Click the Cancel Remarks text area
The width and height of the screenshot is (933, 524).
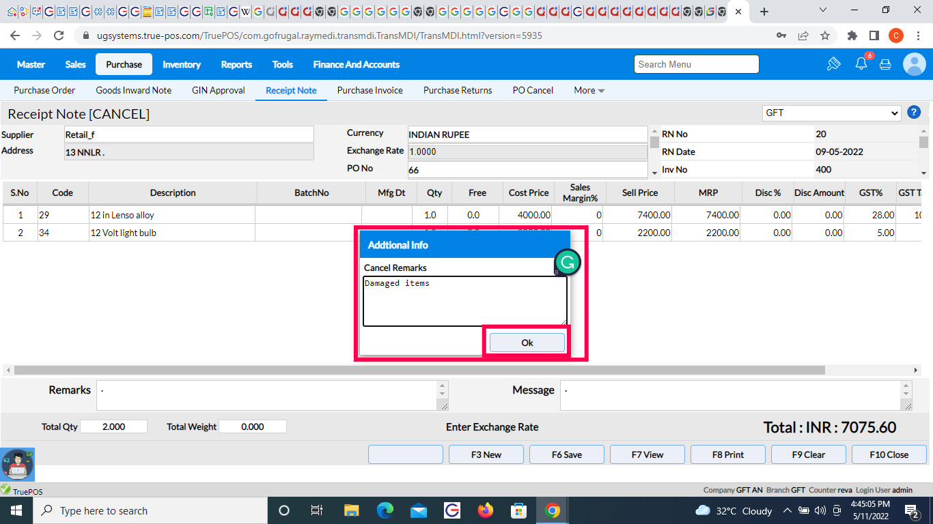pyautogui.click(x=464, y=301)
